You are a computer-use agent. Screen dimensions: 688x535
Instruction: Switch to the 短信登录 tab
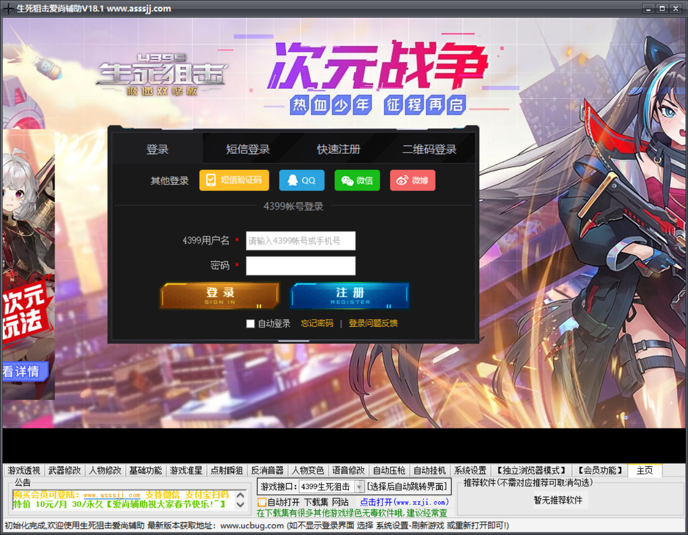pos(248,149)
